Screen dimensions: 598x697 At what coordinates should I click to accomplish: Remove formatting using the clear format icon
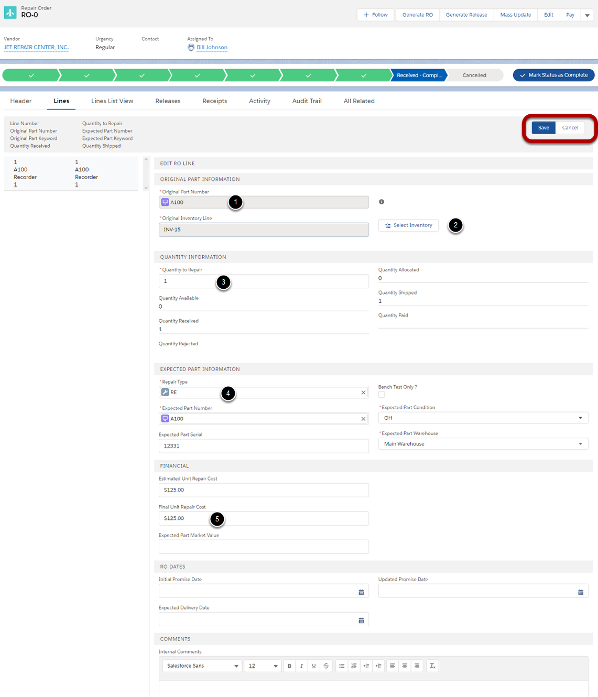tap(432, 666)
